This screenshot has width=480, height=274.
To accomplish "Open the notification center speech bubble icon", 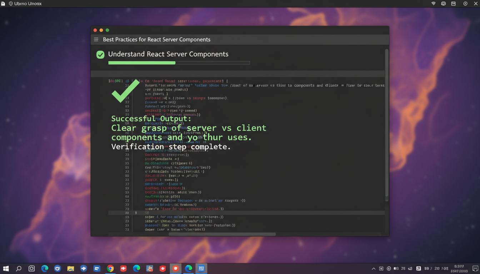I will [475, 269].
